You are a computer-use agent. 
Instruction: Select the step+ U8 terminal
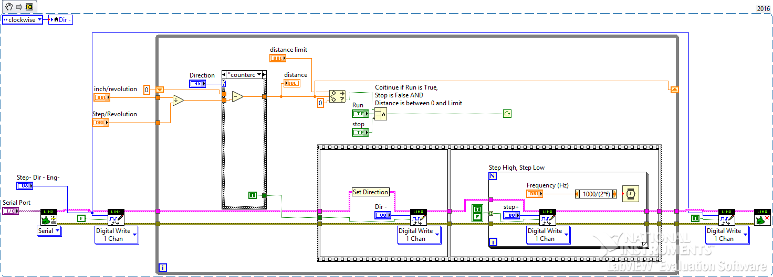(x=511, y=215)
